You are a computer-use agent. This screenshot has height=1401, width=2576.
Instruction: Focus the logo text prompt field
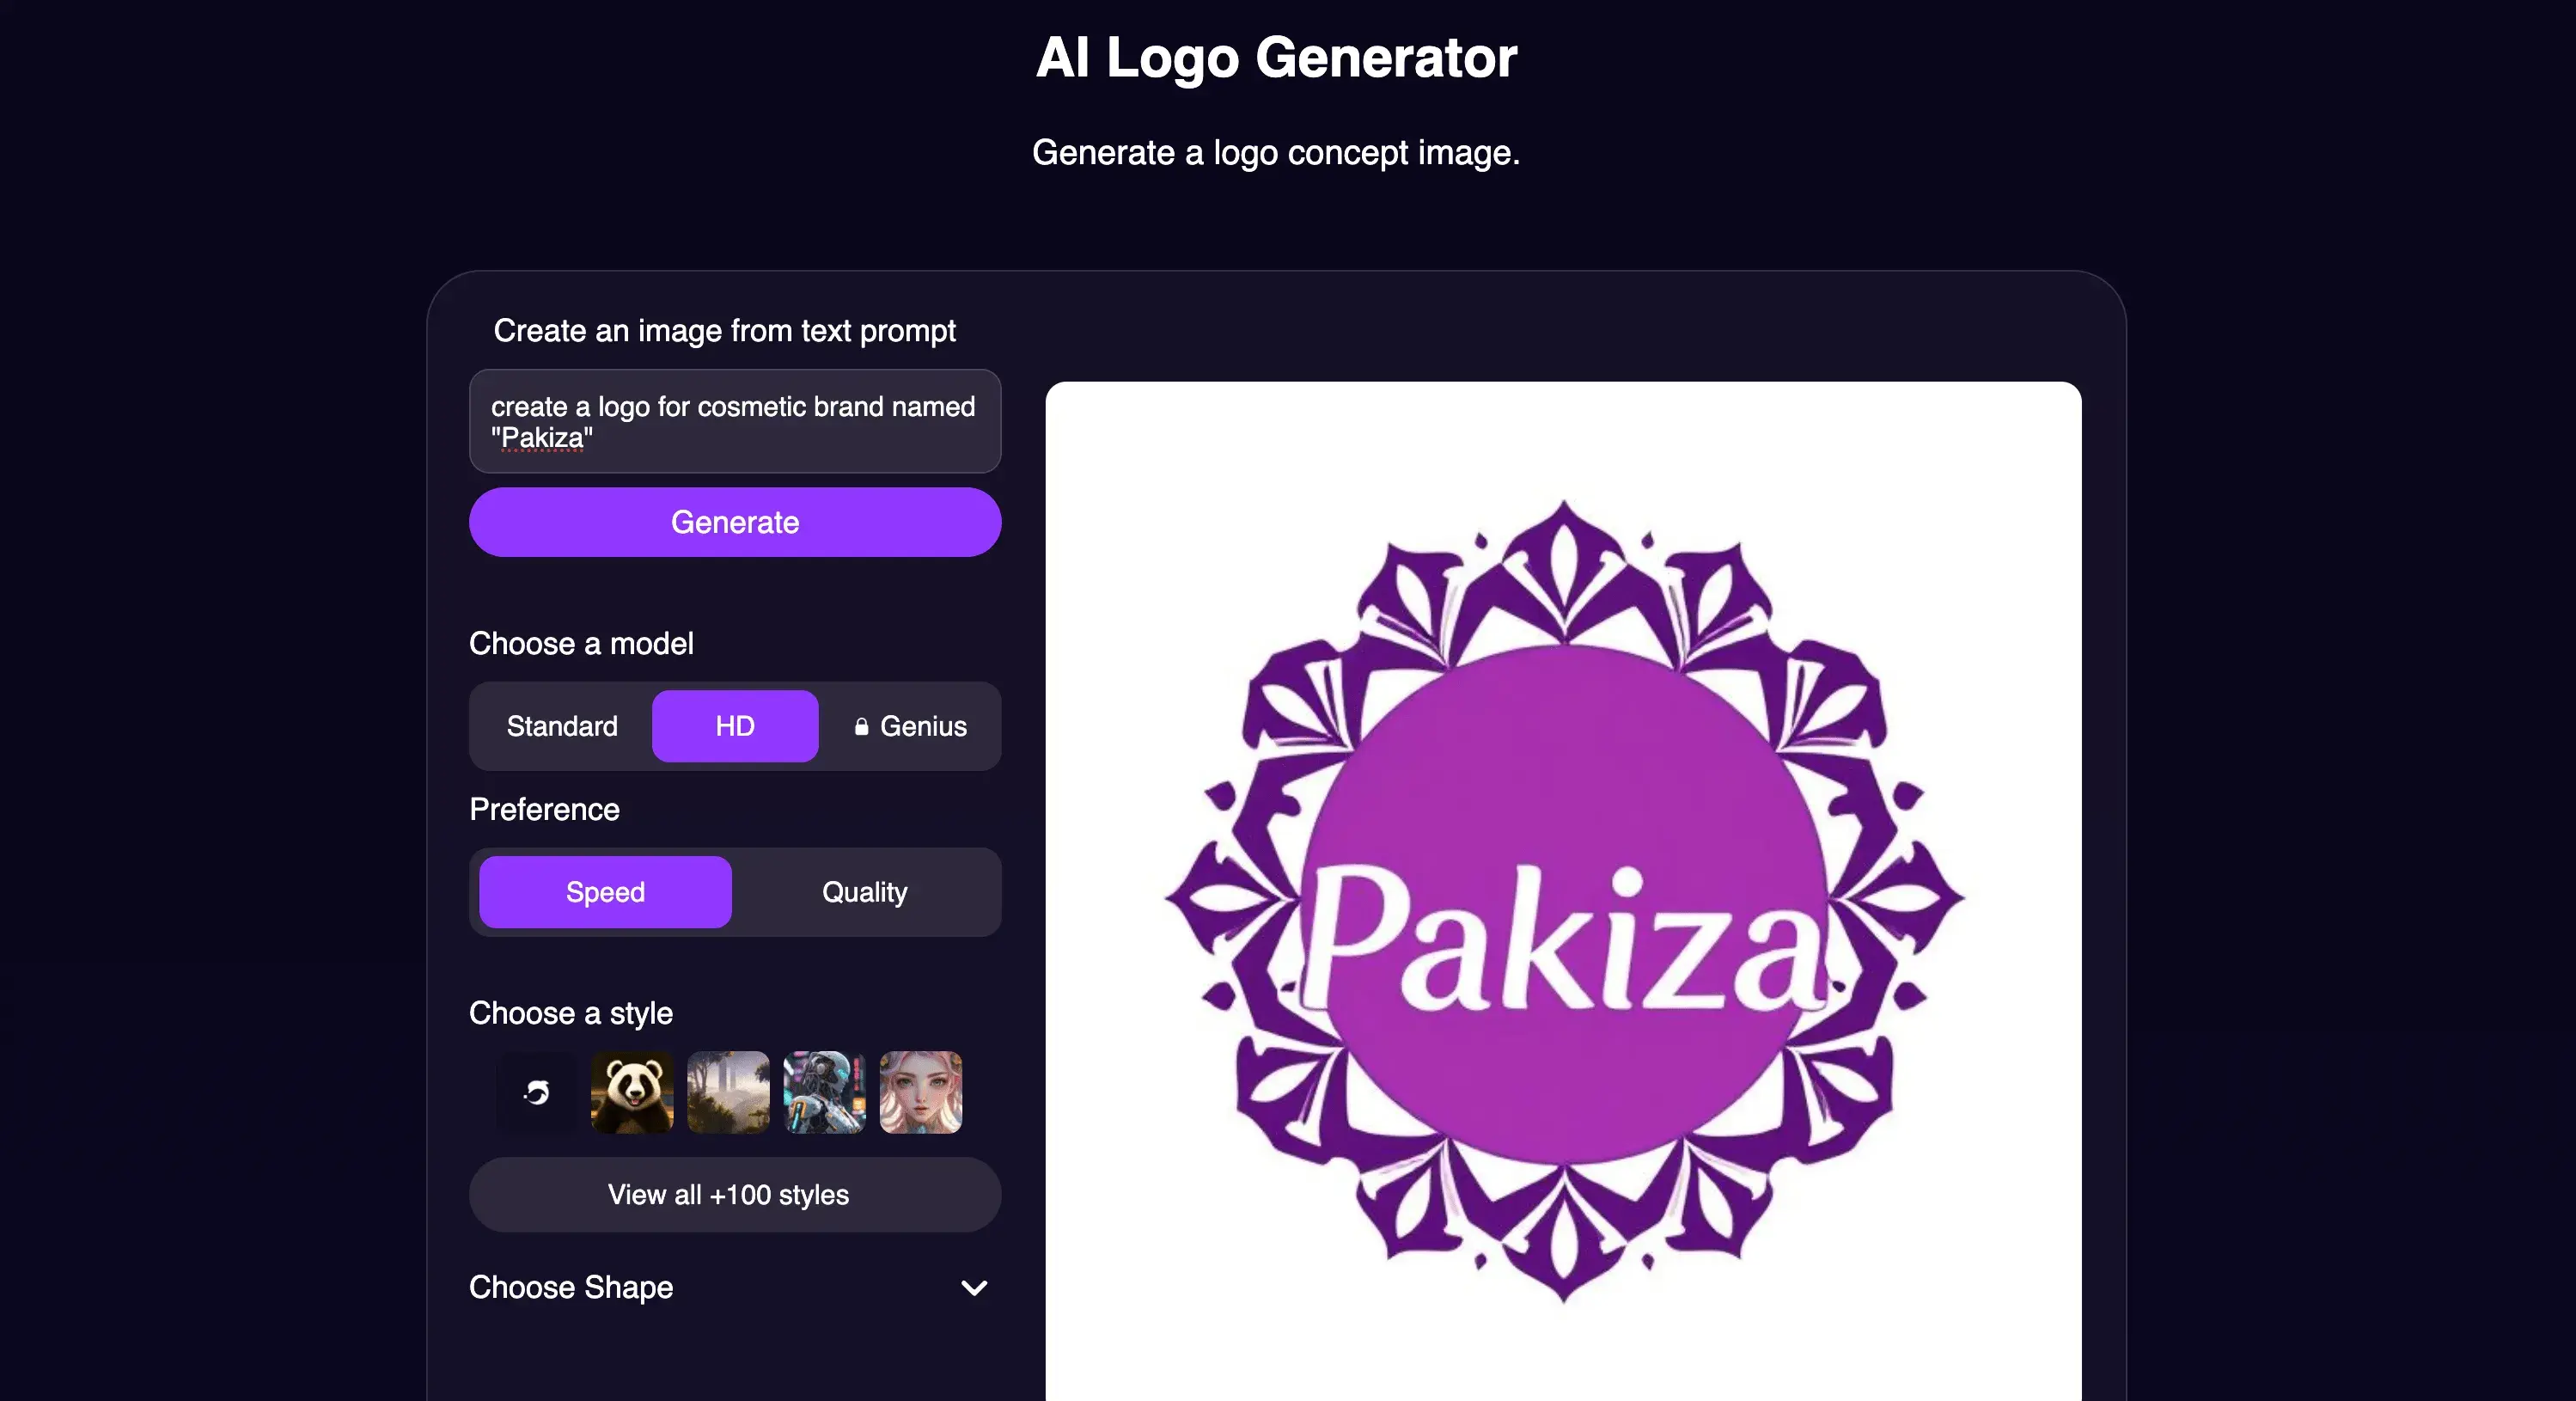[x=735, y=421]
